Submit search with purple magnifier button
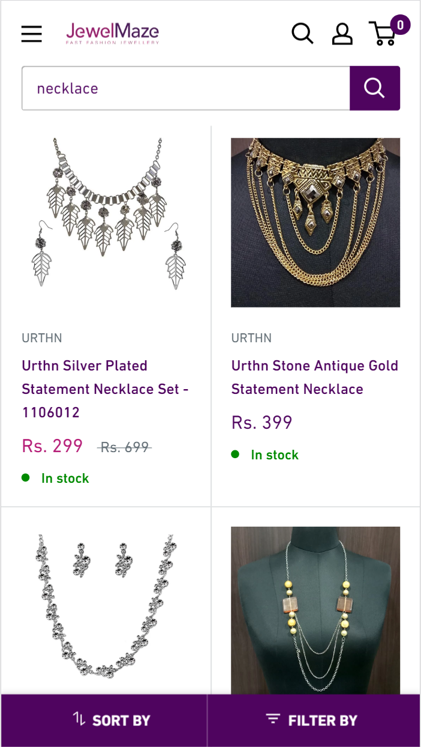 (x=375, y=88)
